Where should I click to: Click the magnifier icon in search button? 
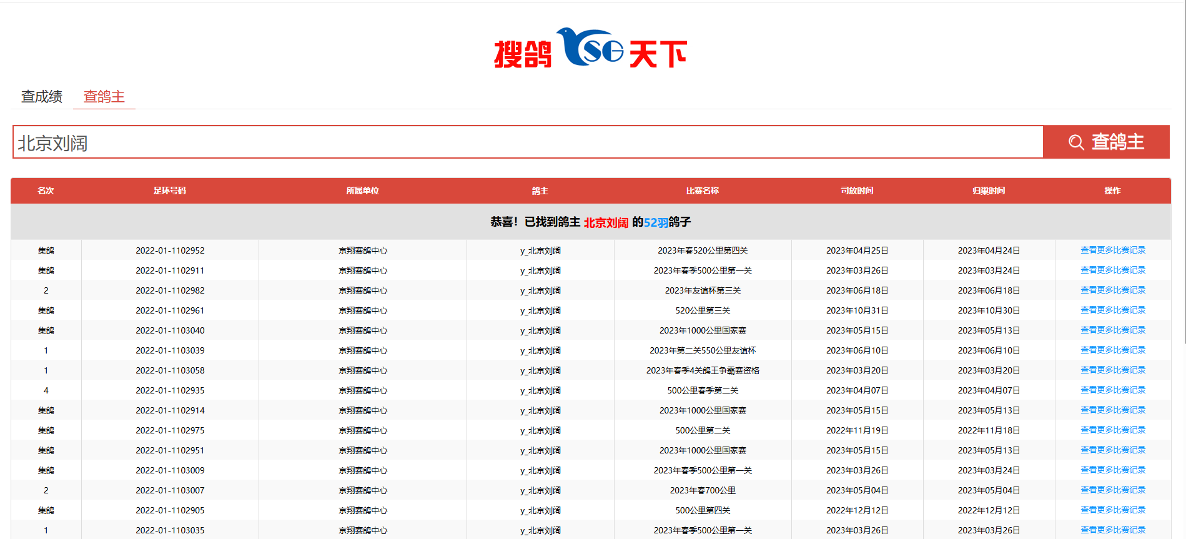pos(1075,142)
